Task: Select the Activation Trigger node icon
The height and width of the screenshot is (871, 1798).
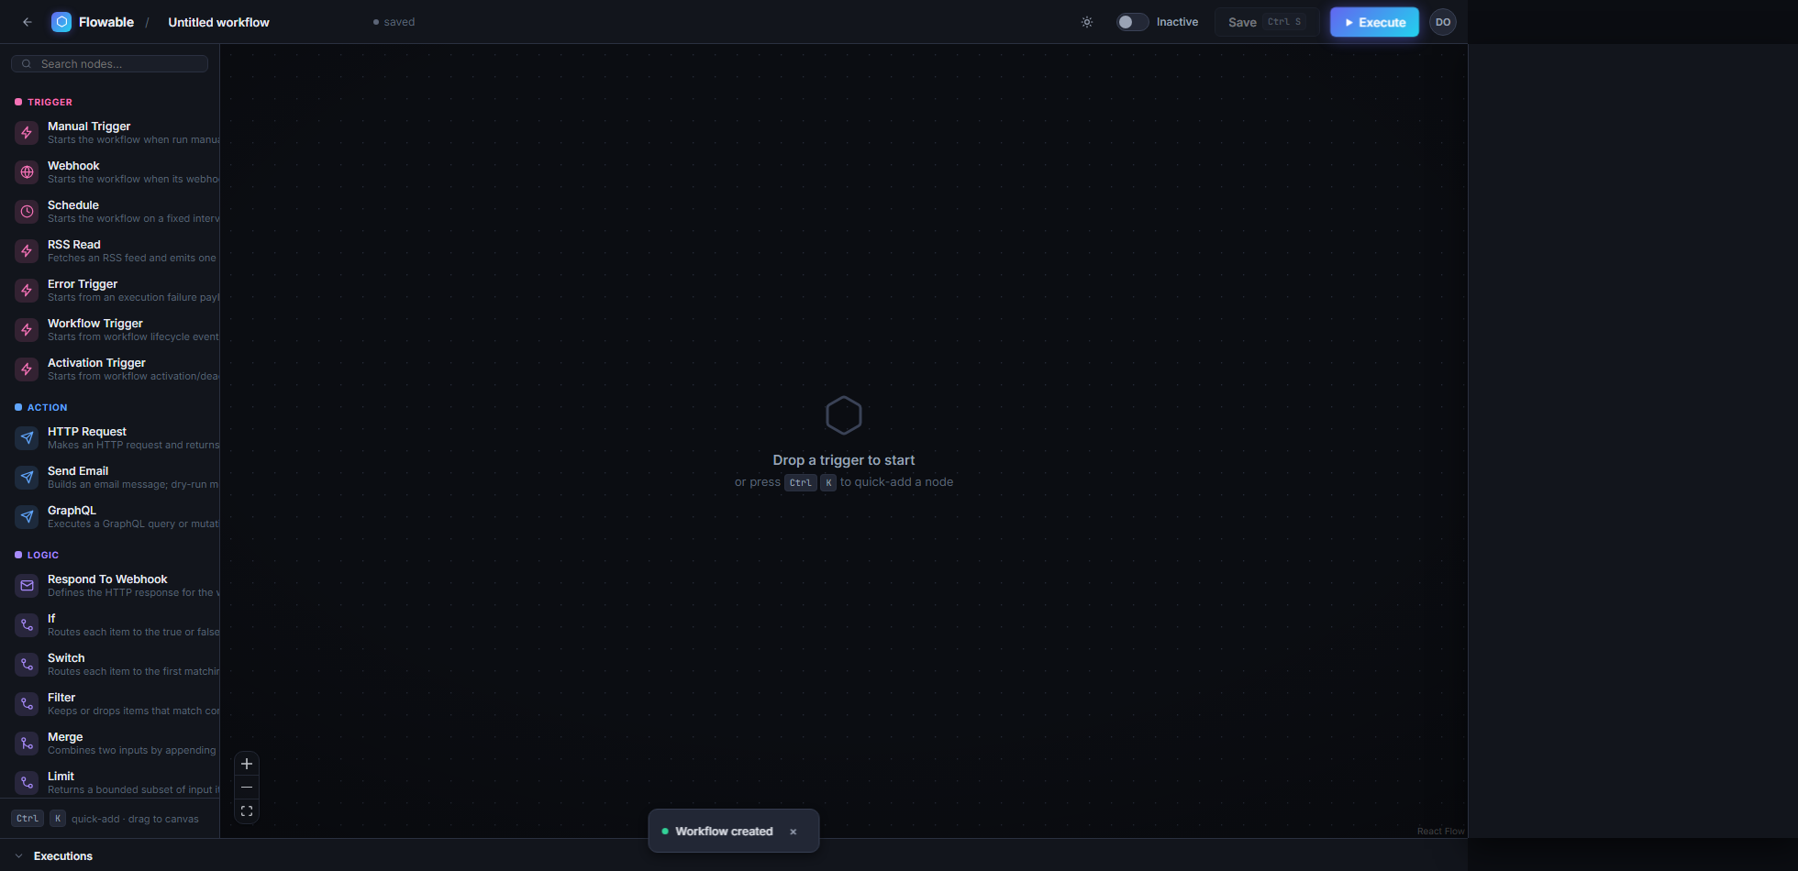Action: coord(27,369)
